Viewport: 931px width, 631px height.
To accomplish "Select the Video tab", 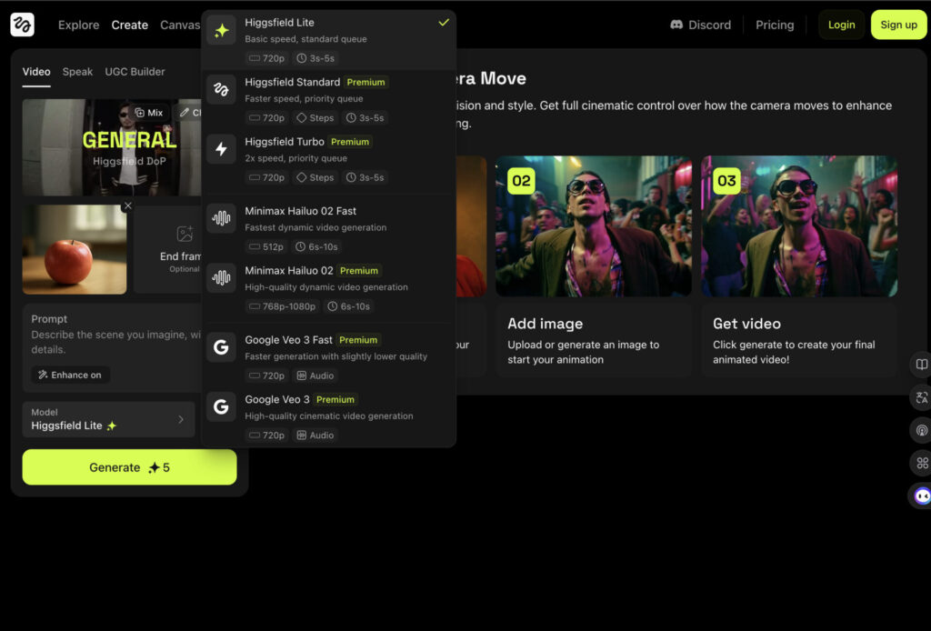I will (36, 72).
